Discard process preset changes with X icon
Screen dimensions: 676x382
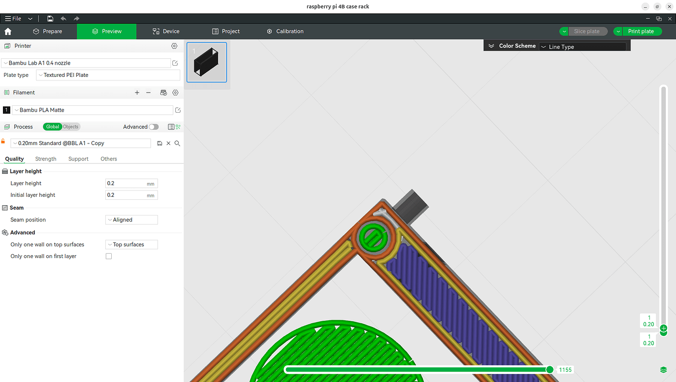click(169, 143)
